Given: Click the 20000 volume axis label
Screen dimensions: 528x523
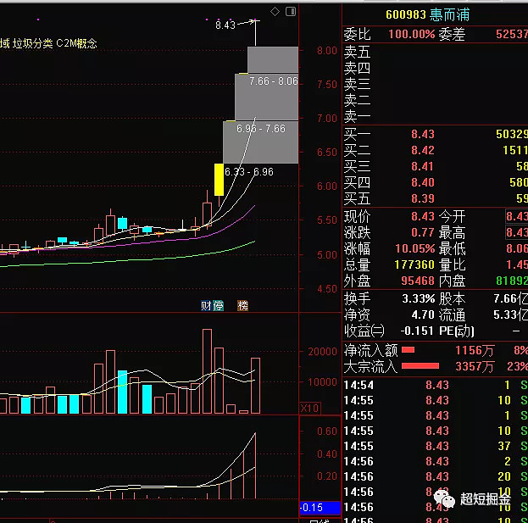Looking at the screenshot, I should coord(322,352).
